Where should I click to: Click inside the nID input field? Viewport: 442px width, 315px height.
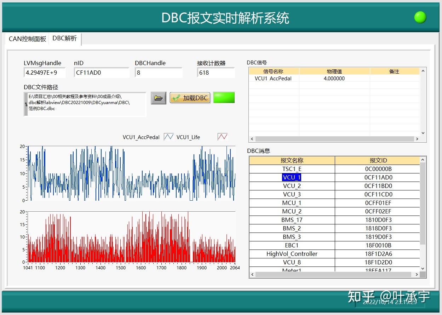coord(101,72)
